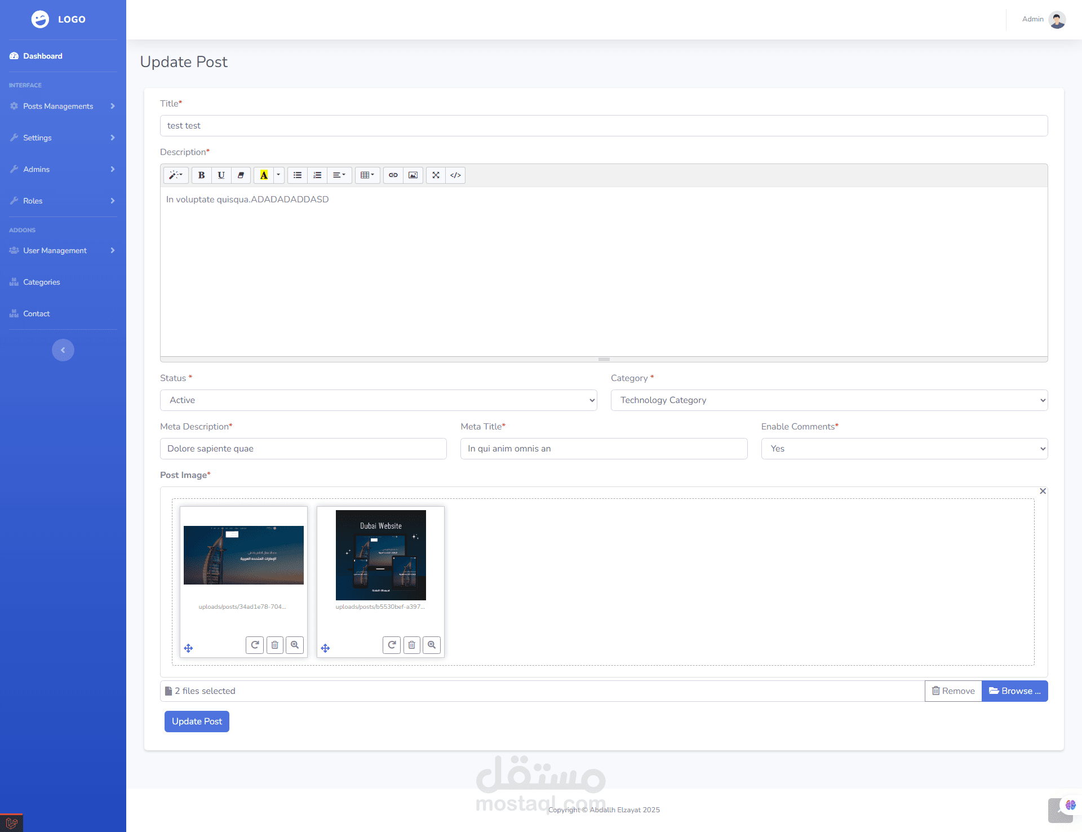Viewport: 1082px width, 832px height.
Task: Open the Categories sidebar item
Action: tap(42, 282)
